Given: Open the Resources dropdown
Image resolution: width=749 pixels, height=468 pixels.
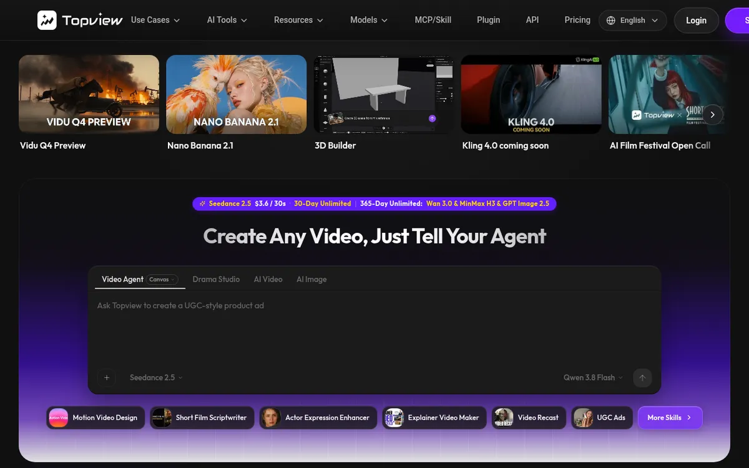Looking at the screenshot, I should (x=299, y=20).
